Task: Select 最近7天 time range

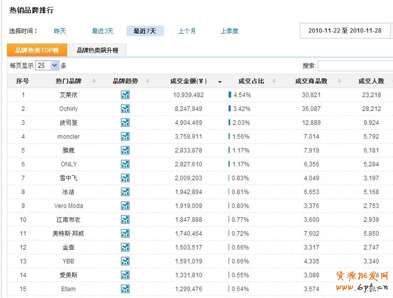Action: click(145, 31)
